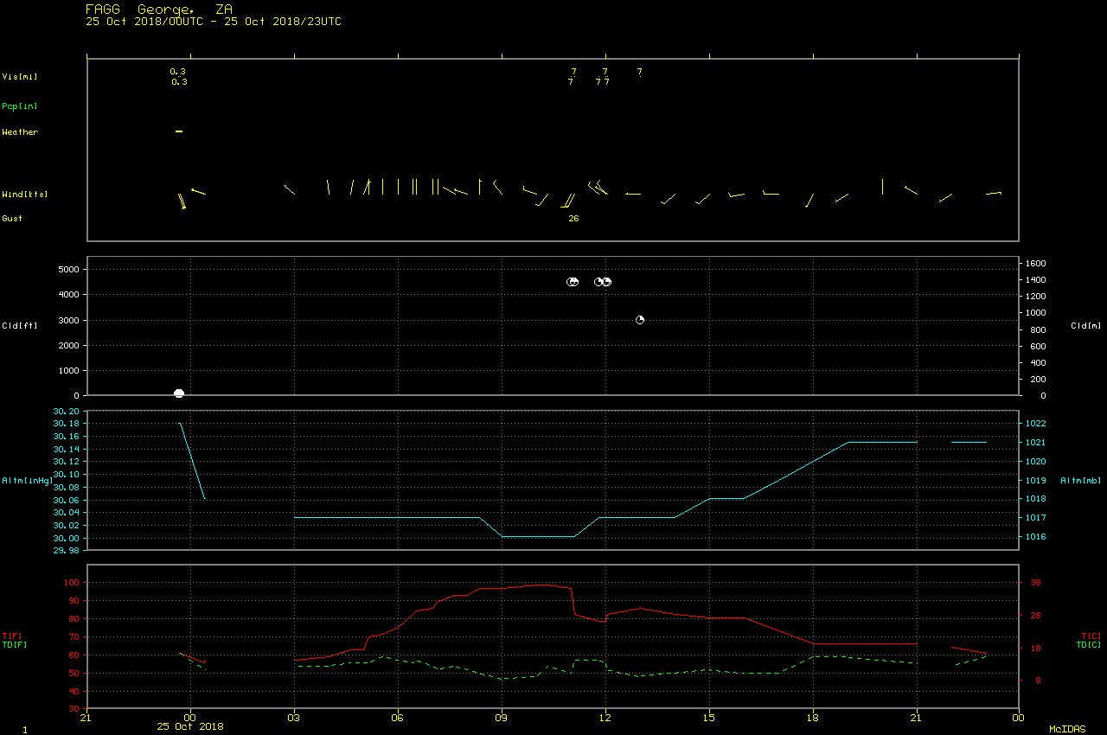Click the '1022' millibar tick

pos(1036,424)
